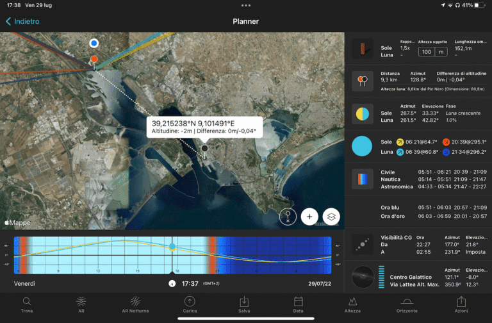Tap the cyan Milky Way level bars

381,277
